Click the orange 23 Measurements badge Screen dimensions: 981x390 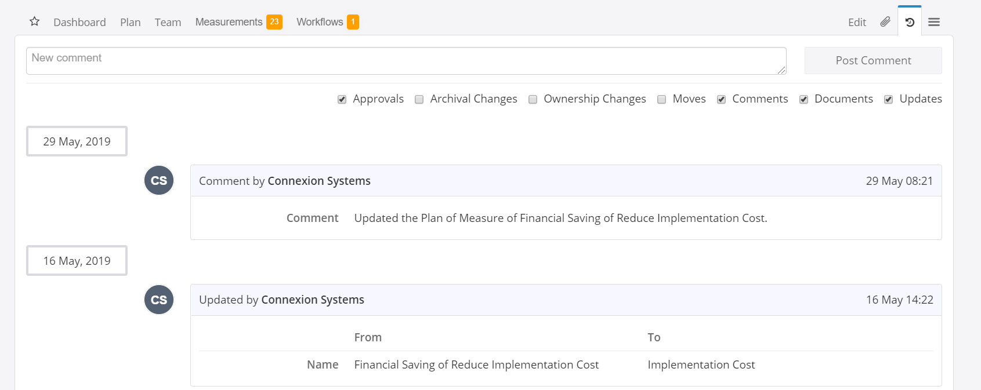pyautogui.click(x=274, y=22)
